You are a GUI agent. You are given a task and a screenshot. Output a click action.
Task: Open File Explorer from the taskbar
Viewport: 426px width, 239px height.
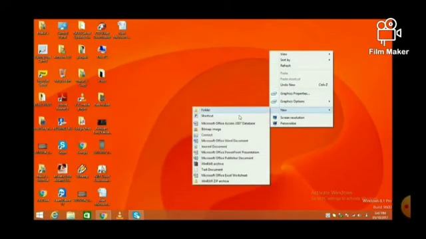point(71,215)
